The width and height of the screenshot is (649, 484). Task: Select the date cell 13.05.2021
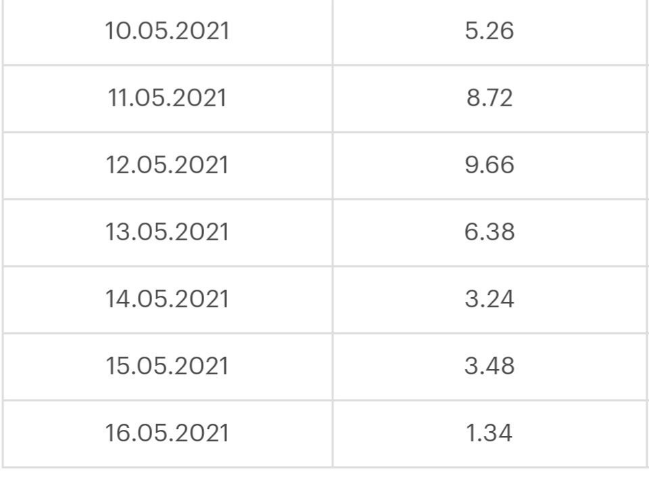tap(167, 233)
